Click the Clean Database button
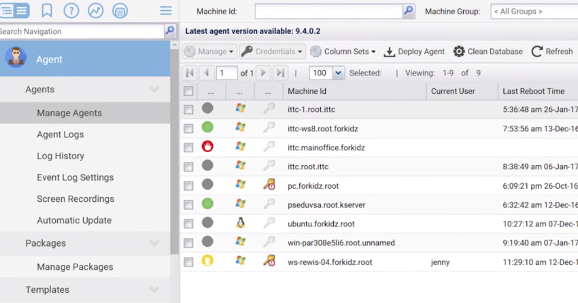Screen dimensions: 578x303 tap(488, 52)
